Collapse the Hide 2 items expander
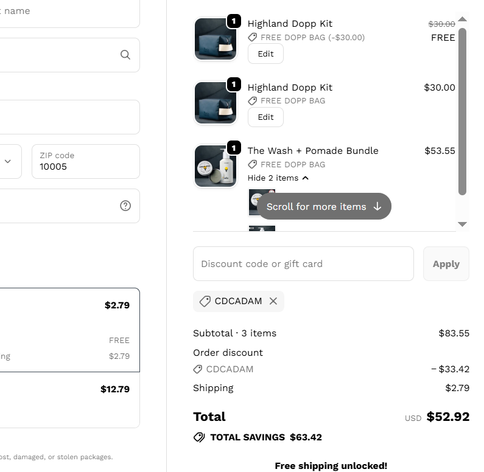Image resolution: width=484 pixels, height=472 pixels. (278, 178)
